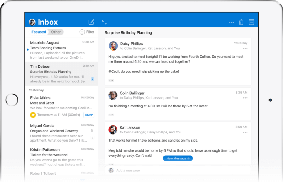Open Miguel Garcia's Oregon and Weekend Getaway email
283x190 pixels.
(x=62, y=133)
